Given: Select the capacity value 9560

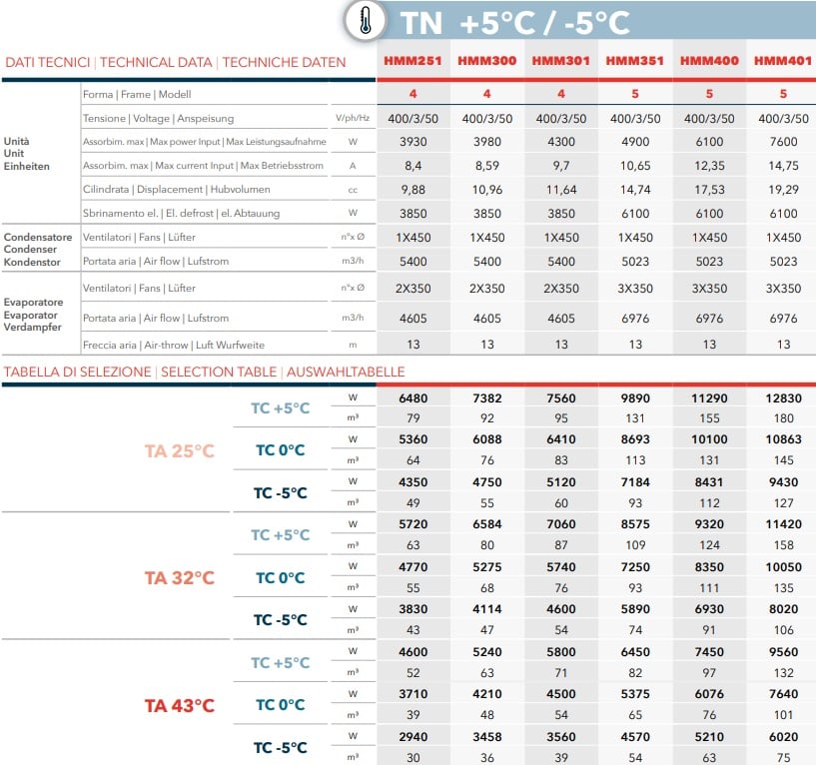Looking at the screenshot, I should [x=783, y=651].
